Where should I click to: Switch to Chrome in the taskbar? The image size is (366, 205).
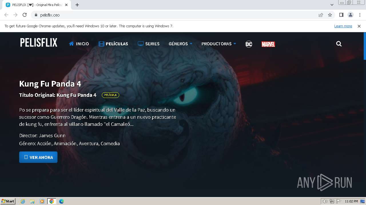(x=52, y=201)
